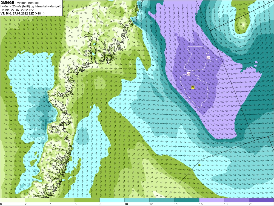Click the 16–18 m/s lavender swatch
Image resolution: width=274 pixels, height=206 pixels.
pos(212,200)
